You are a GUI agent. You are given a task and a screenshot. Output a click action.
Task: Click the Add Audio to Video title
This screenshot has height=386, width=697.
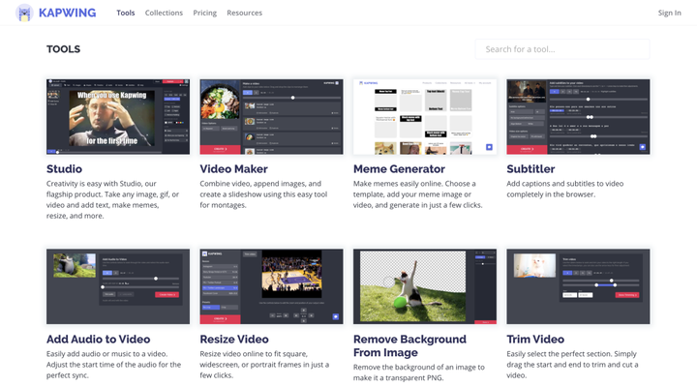coord(98,339)
